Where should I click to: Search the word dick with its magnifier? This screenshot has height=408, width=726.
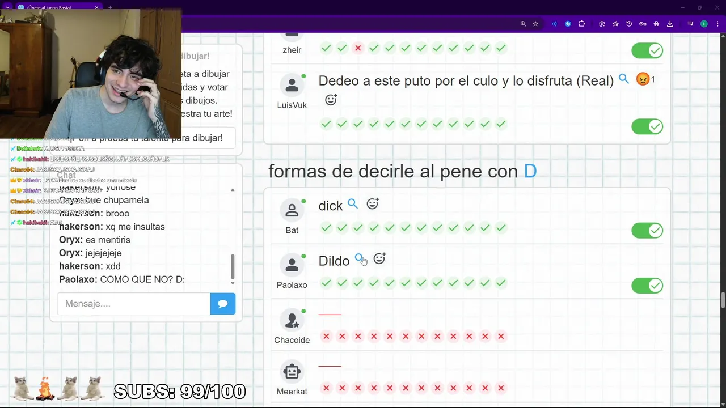point(353,204)
